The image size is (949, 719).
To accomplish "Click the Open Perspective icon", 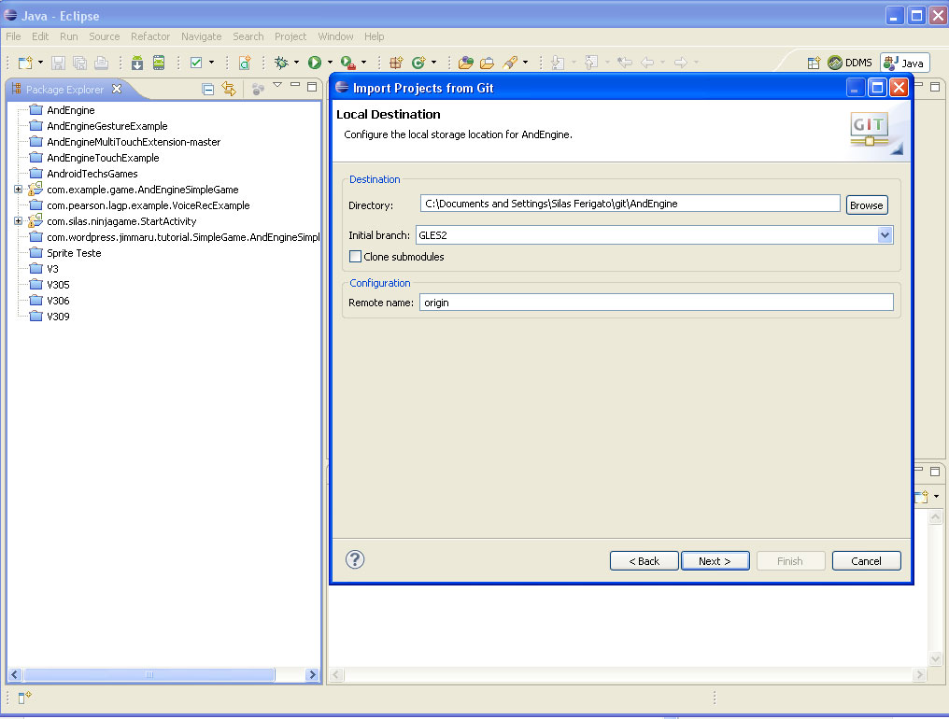I will click(x=814, y=63).
